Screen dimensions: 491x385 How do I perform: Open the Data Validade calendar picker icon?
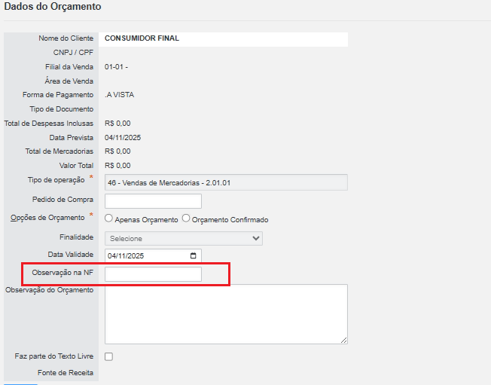click(x=194, y=255)
